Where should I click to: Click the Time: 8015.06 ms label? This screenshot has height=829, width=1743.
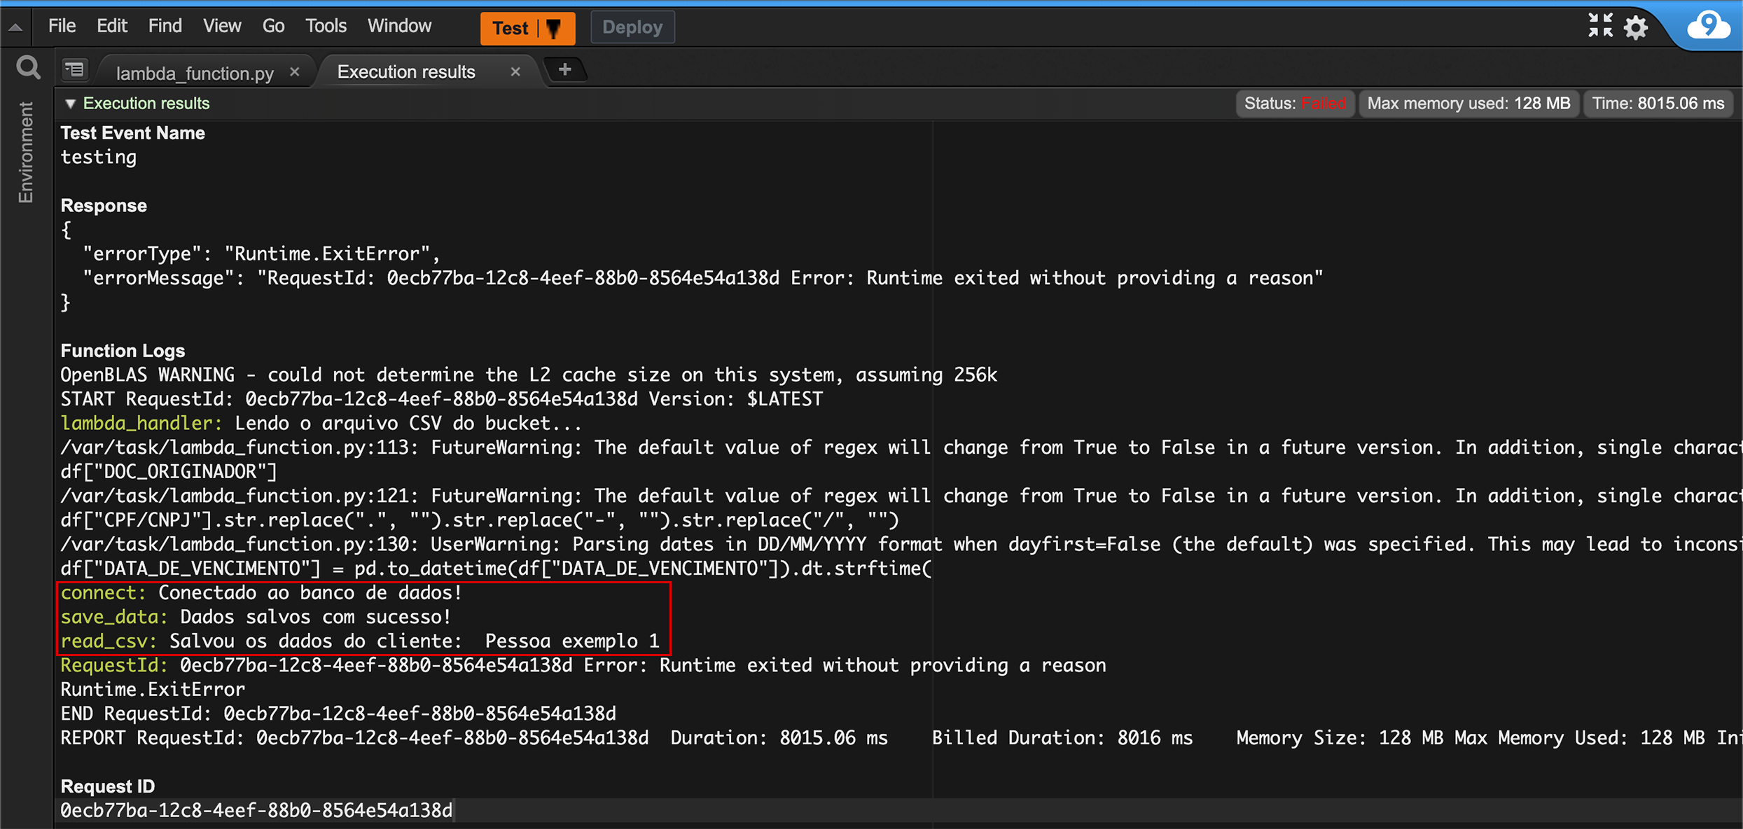pos(1658,104)
